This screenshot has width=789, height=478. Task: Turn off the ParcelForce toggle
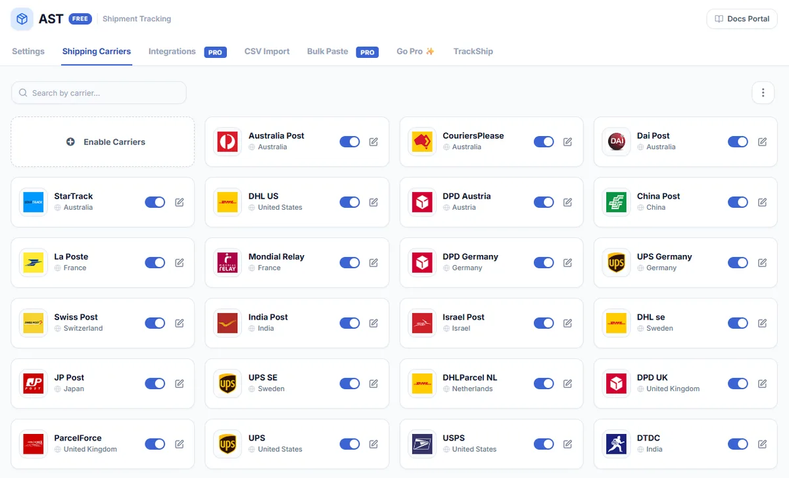(x=155, y=444)
